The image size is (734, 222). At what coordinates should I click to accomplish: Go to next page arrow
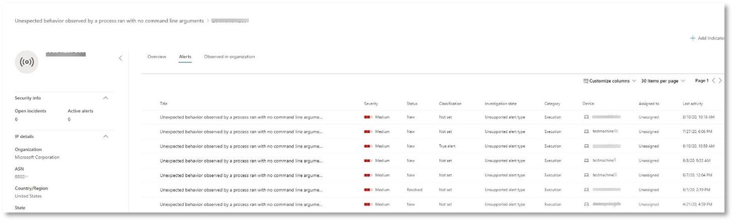click(x=720, y=81)
